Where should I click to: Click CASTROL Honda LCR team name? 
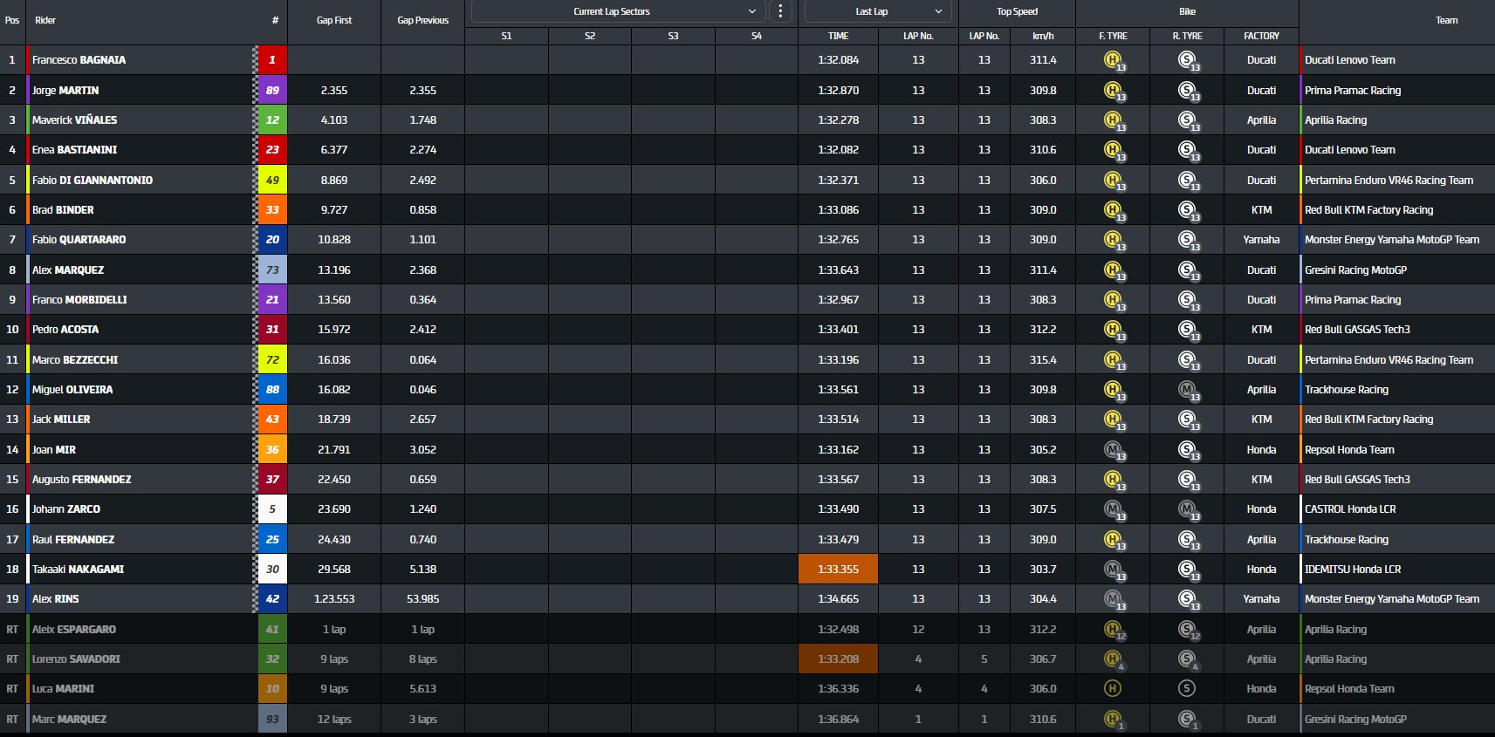click(x=1350, y=508)
